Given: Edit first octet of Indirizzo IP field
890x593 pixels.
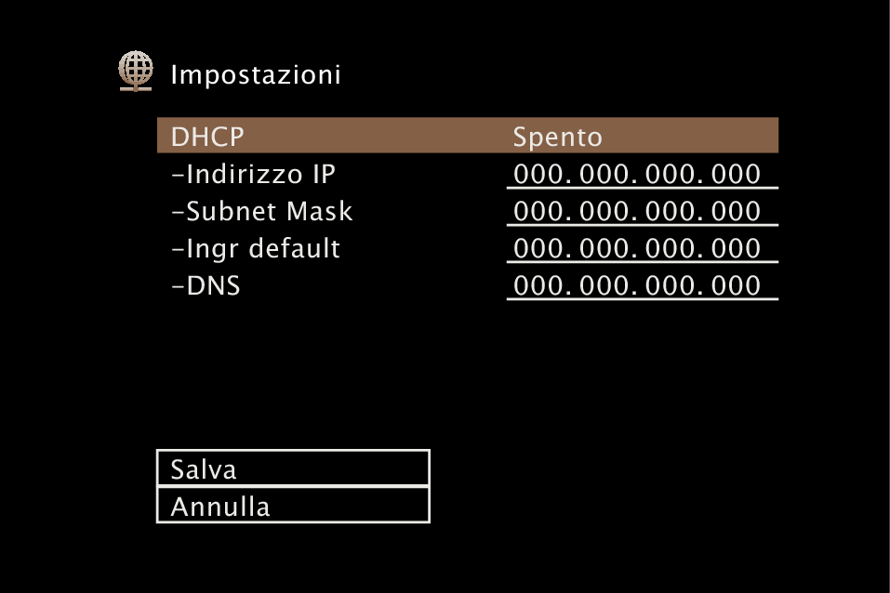Looking at the screenshot, I should tap(539, 174).
